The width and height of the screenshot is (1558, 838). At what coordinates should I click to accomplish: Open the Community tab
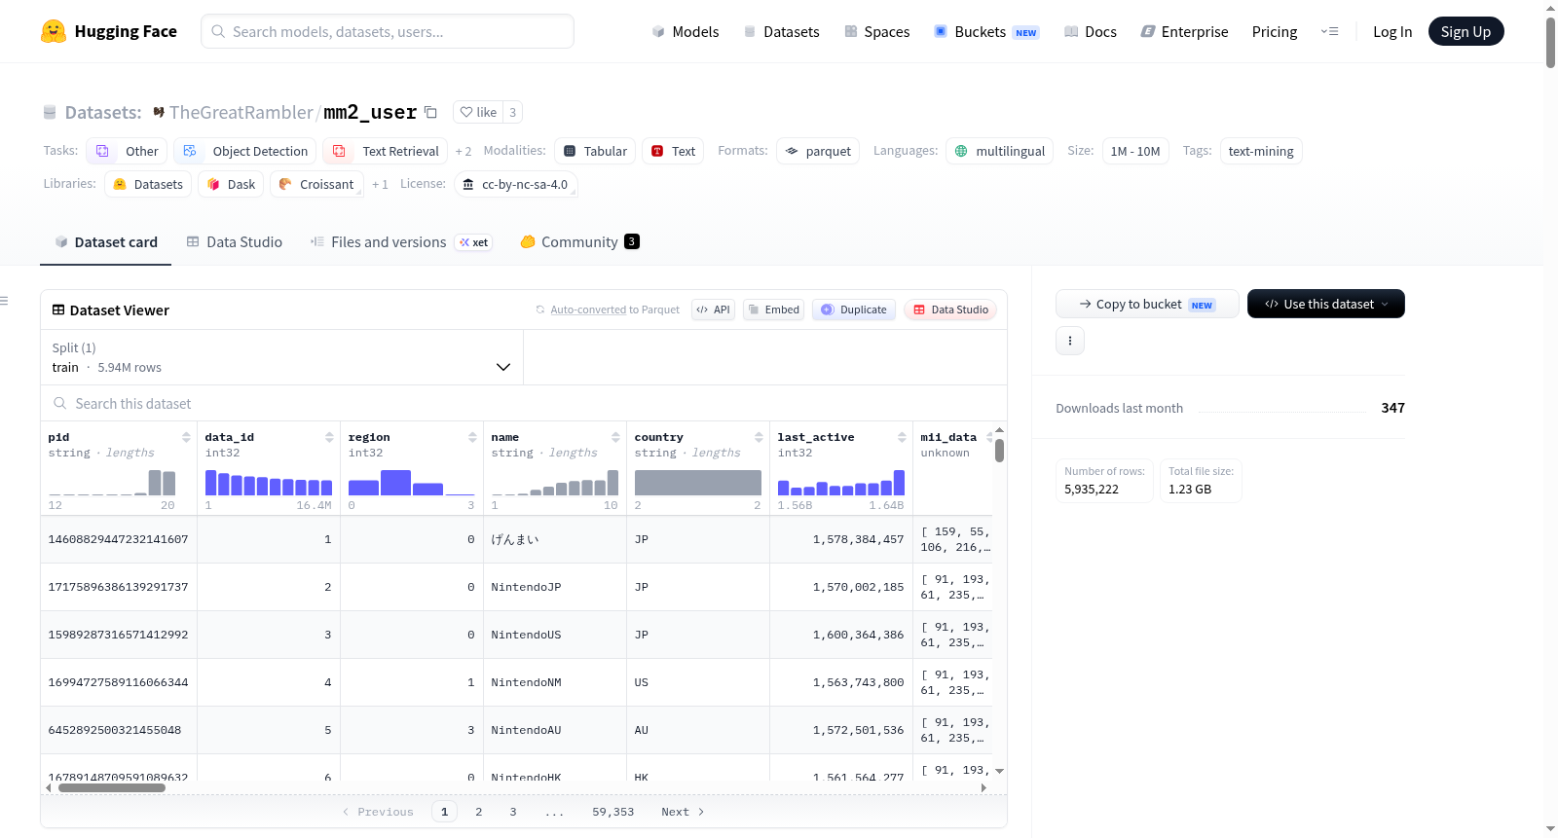pyautogui.click(x=579, y=242)
